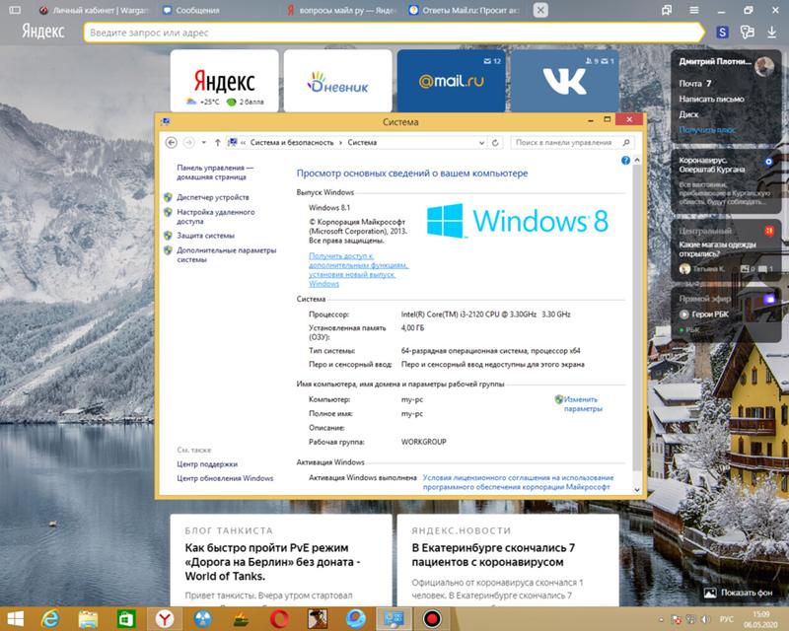
Task: Open the browser side panel icon
Action: coord(15,10)
